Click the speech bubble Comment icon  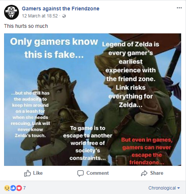80,173
